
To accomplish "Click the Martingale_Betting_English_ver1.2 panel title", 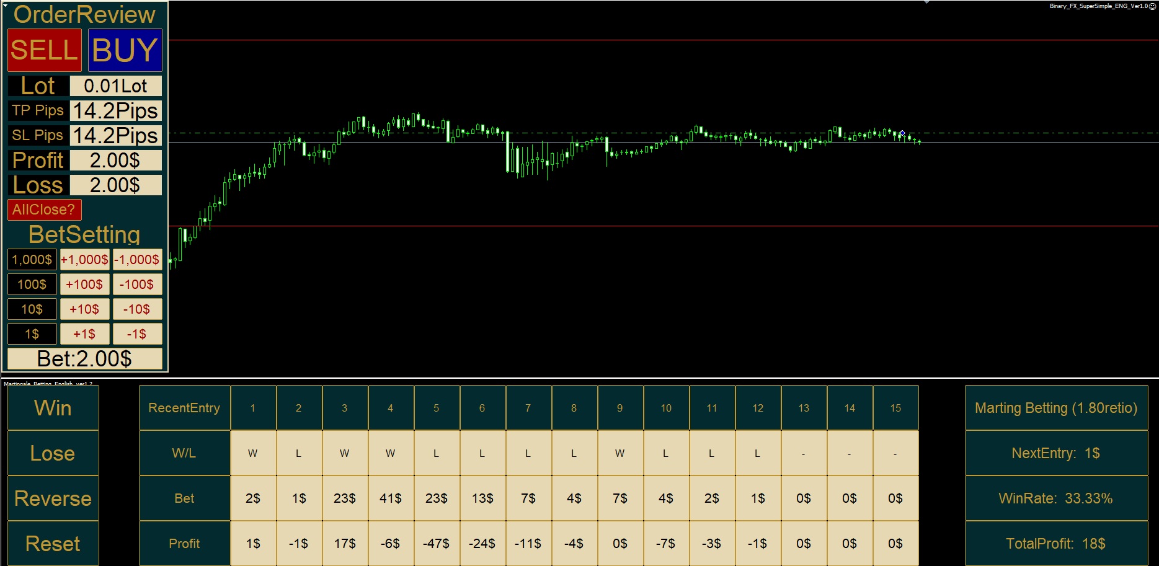I will tap(48, 385).
